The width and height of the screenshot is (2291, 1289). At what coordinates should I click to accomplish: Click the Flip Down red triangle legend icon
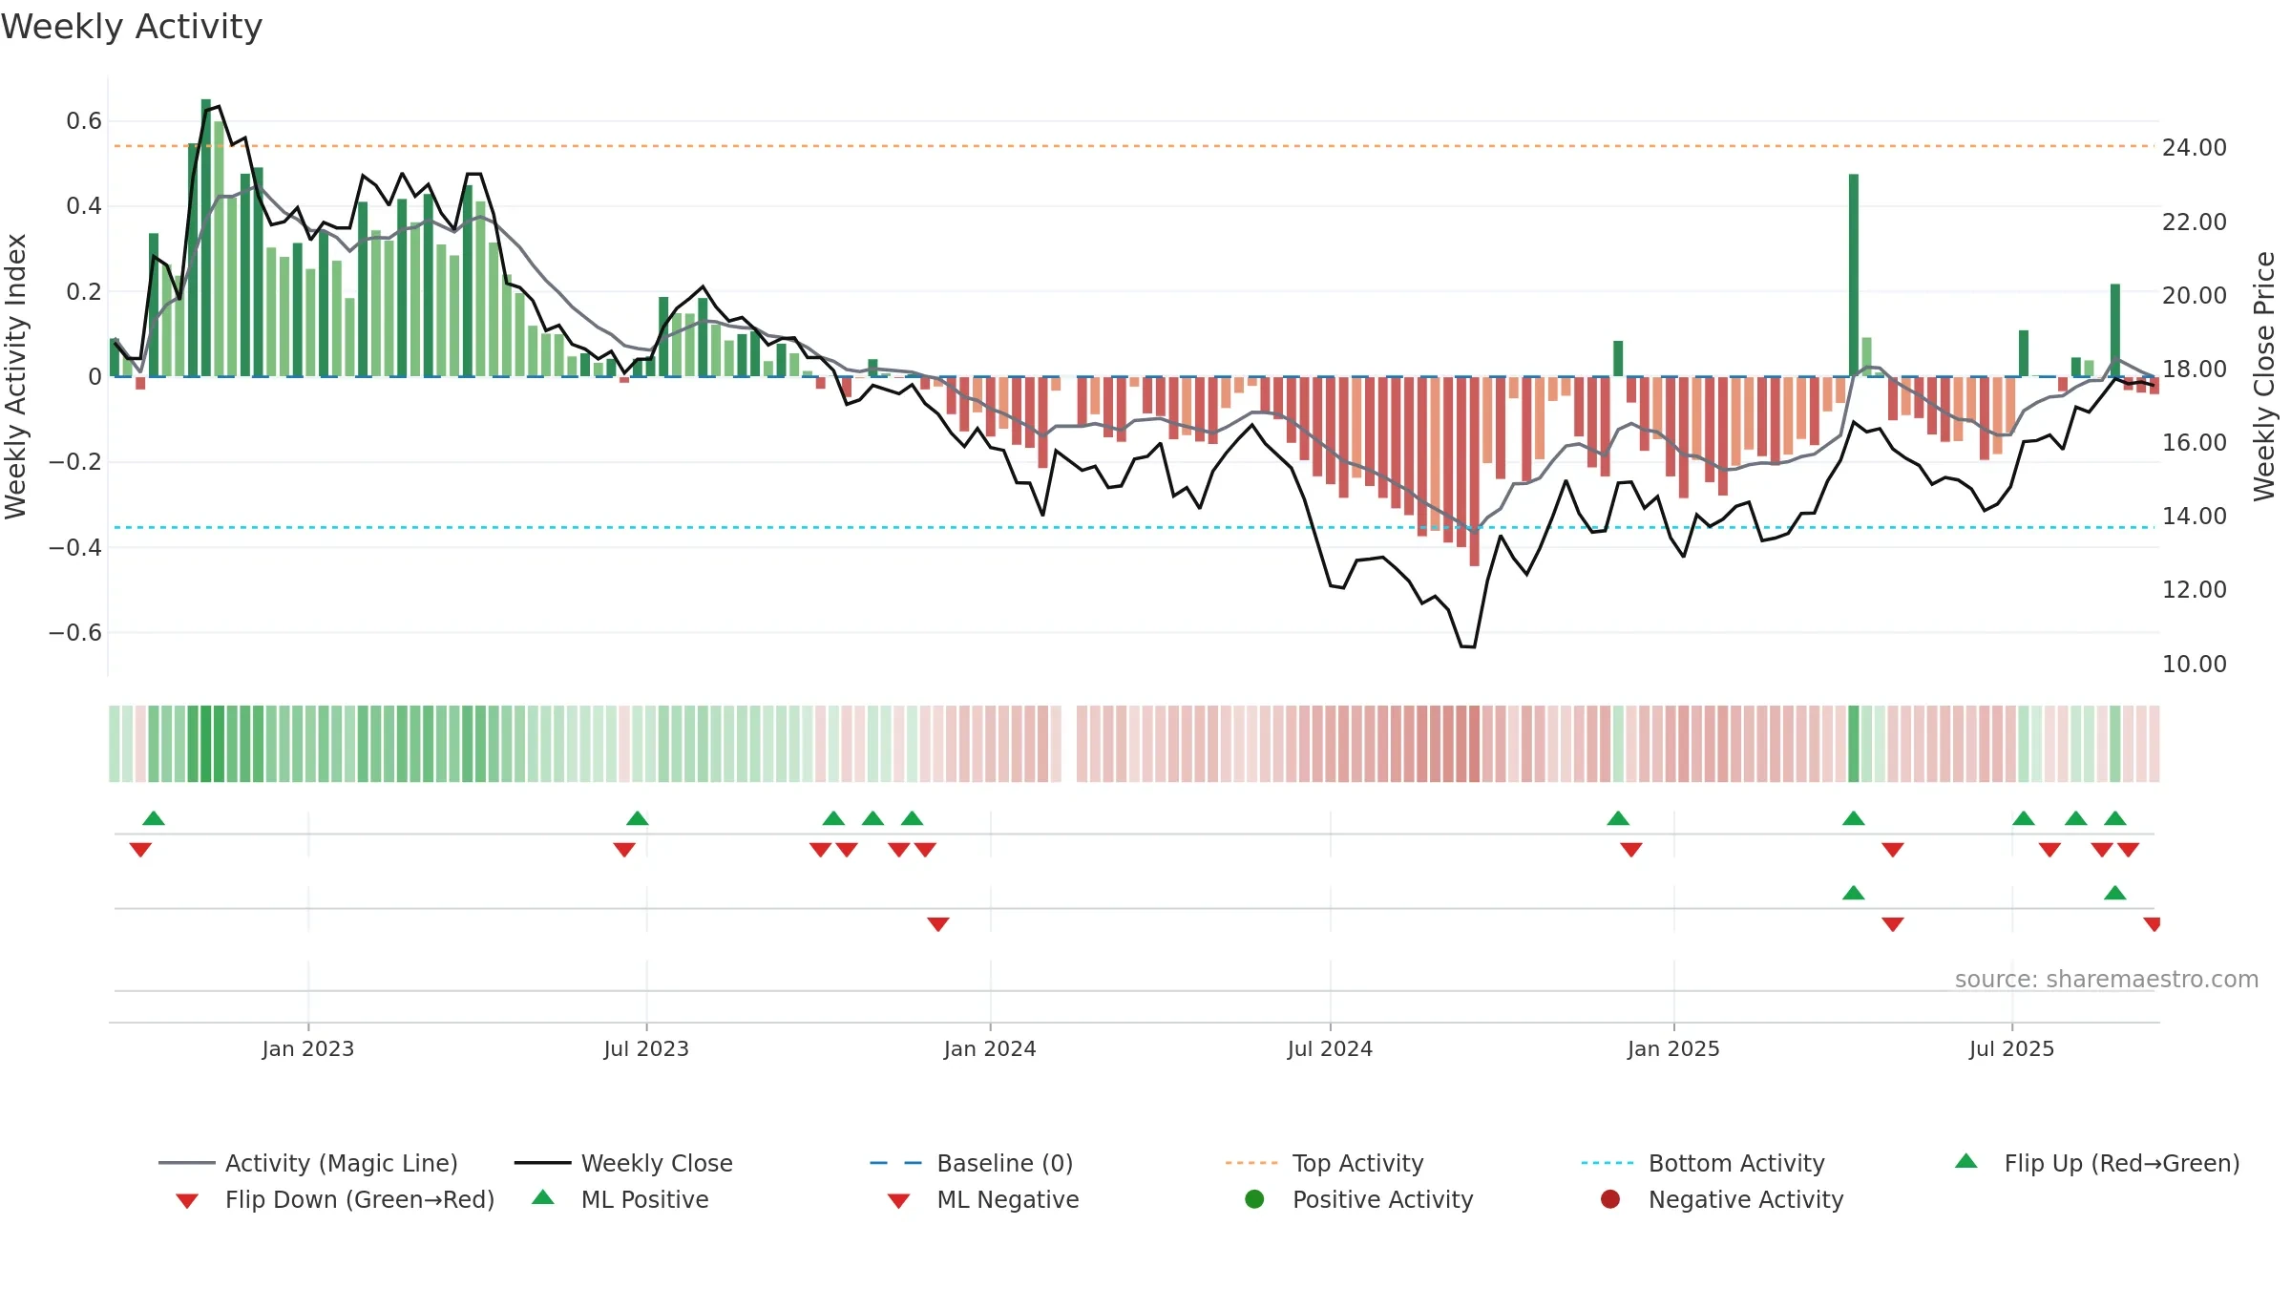(x=187, y=1201)
